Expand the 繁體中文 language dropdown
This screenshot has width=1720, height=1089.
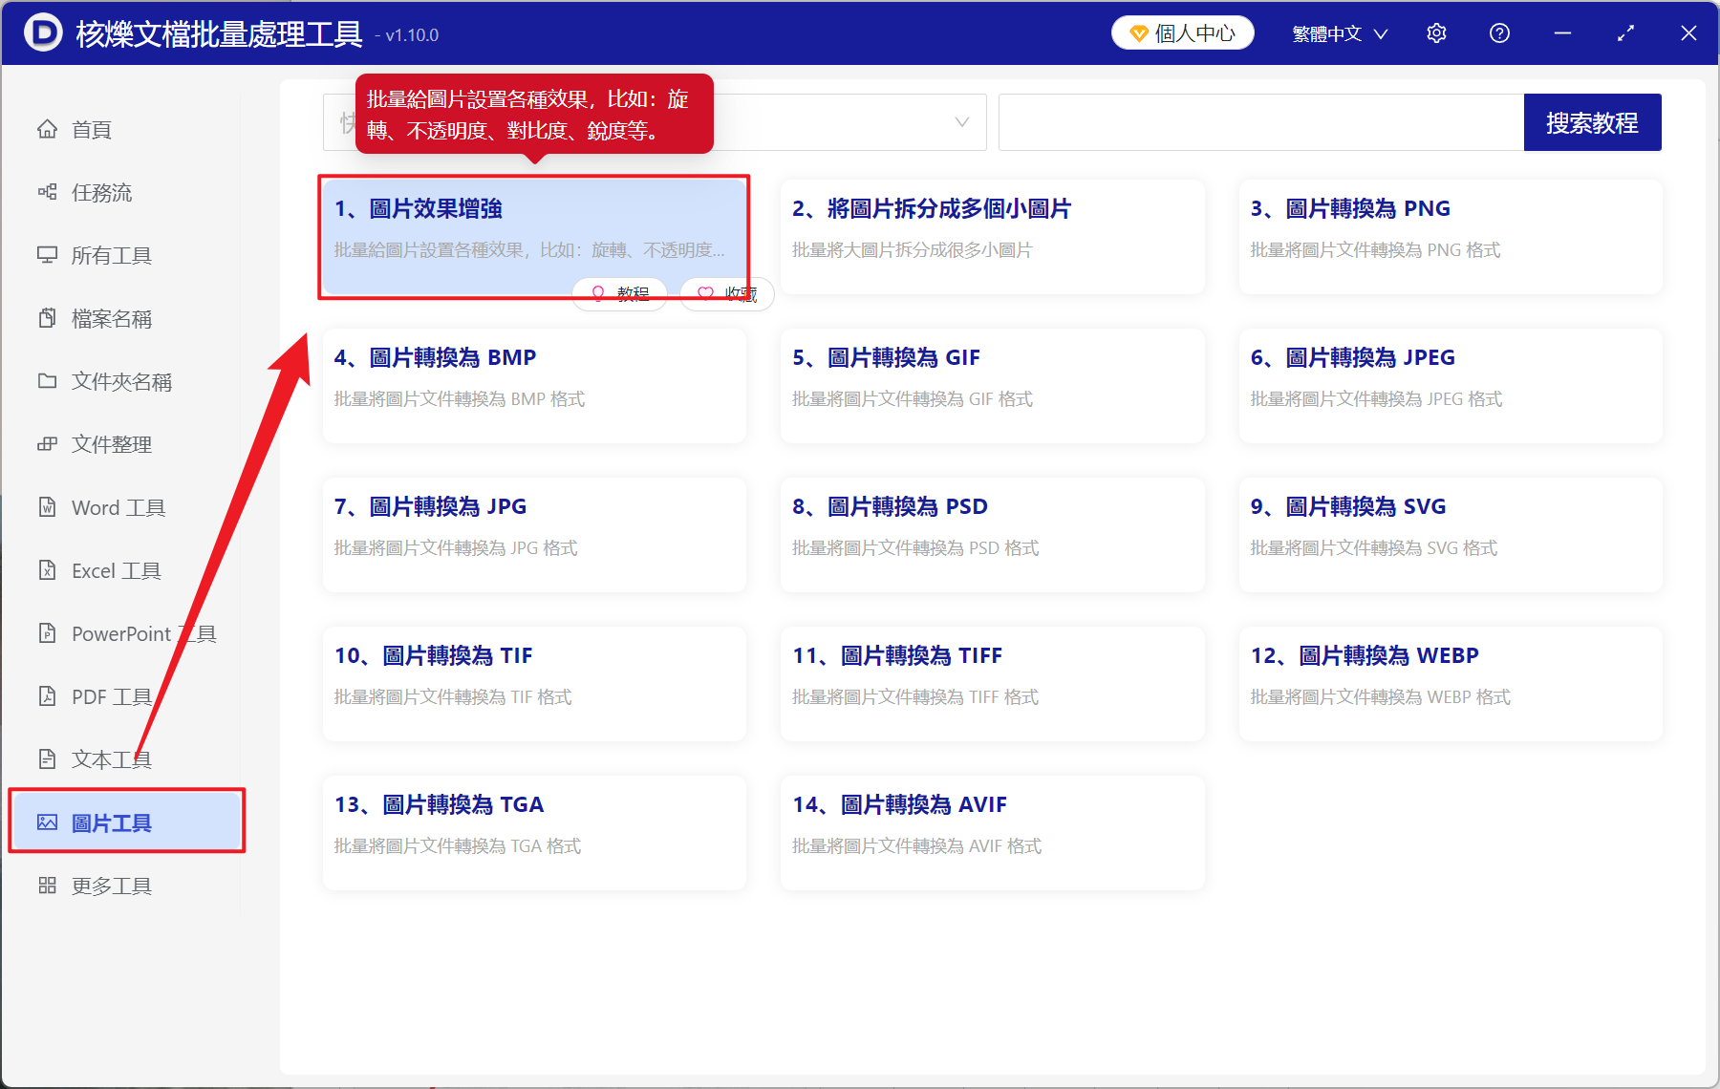click(x=1338, y=32)
